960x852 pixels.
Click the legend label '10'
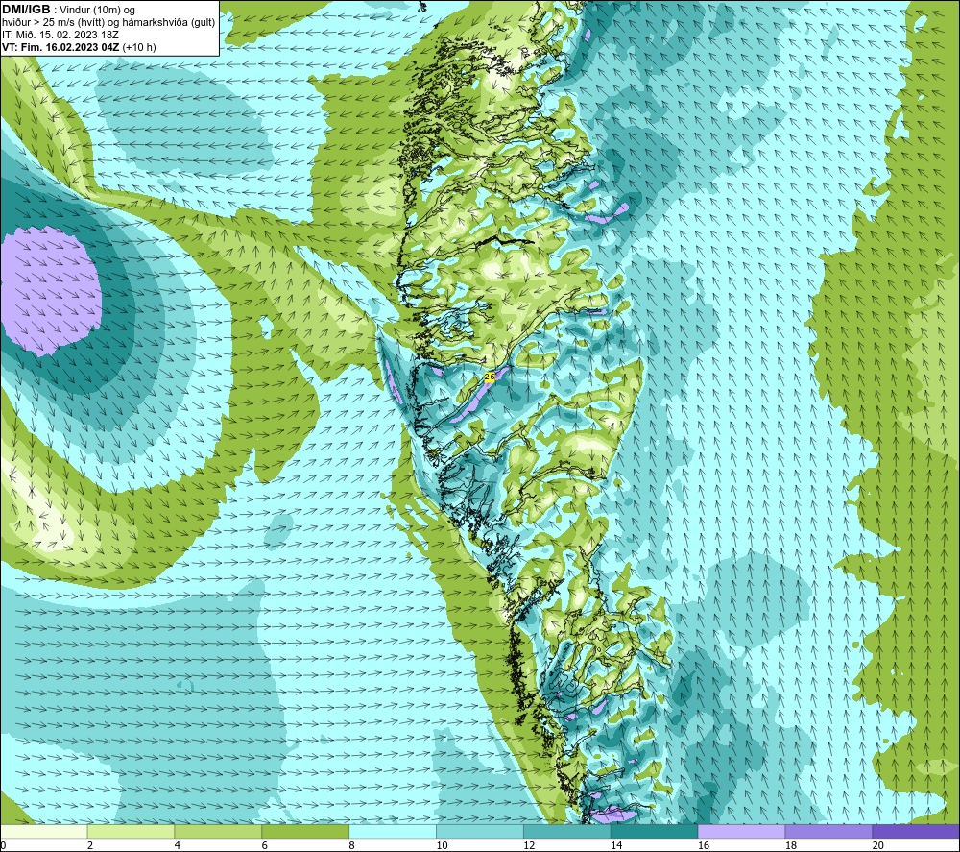tap(442, 846)
